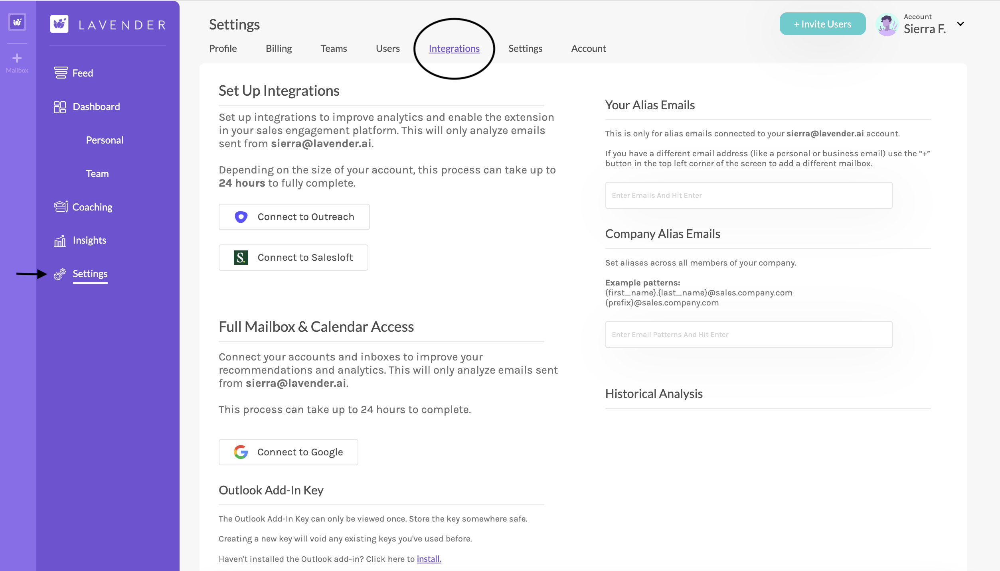Click the Settings gears icon in sidebar
Viewport: 1000px width, 571px height.
[x=60, y=274]
